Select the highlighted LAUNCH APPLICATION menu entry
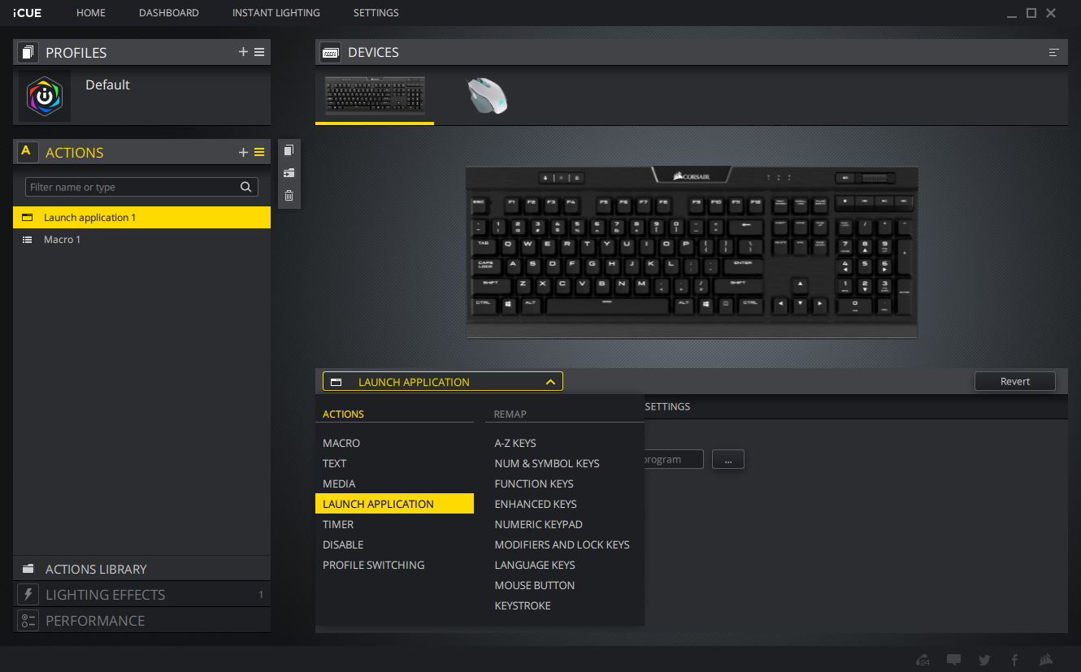Image resolution: width=1081 pixels, height=672 pixels. click(394, 504)
